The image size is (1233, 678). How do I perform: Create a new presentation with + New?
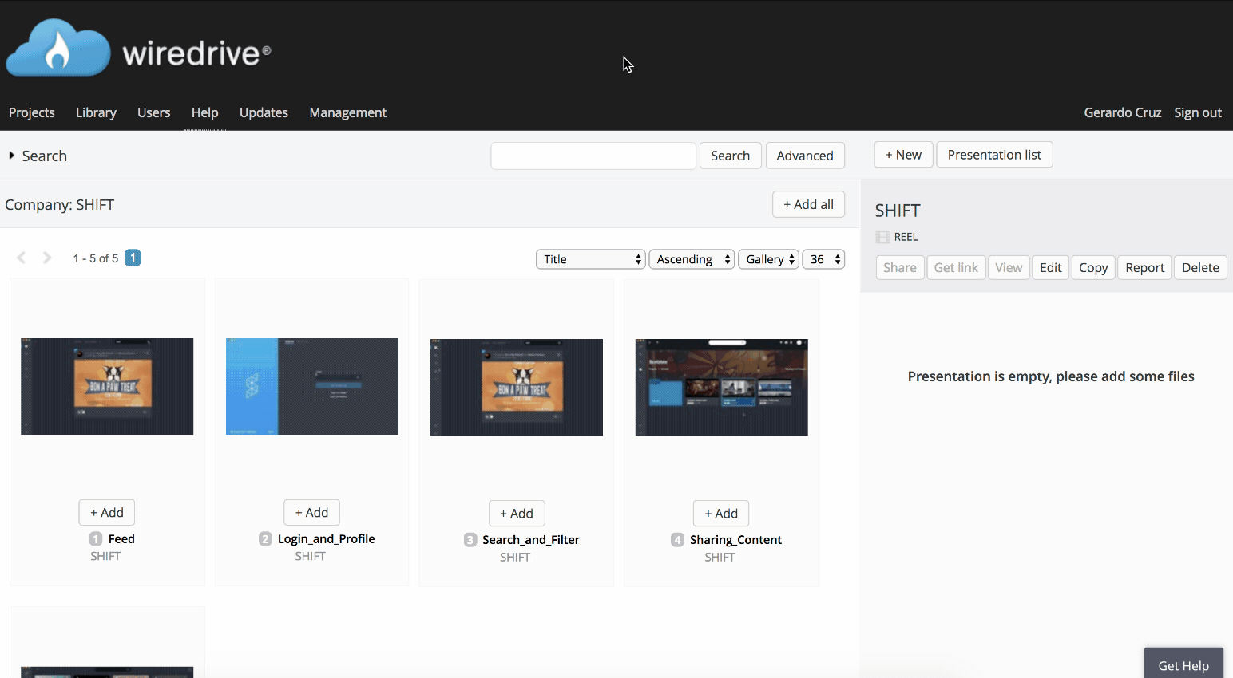pos(903,154)
